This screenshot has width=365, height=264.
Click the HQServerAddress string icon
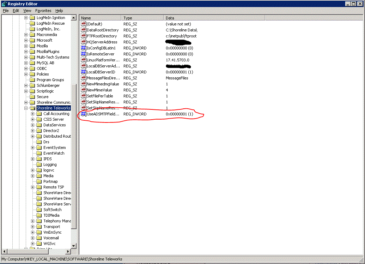click(x=83, y=42)
